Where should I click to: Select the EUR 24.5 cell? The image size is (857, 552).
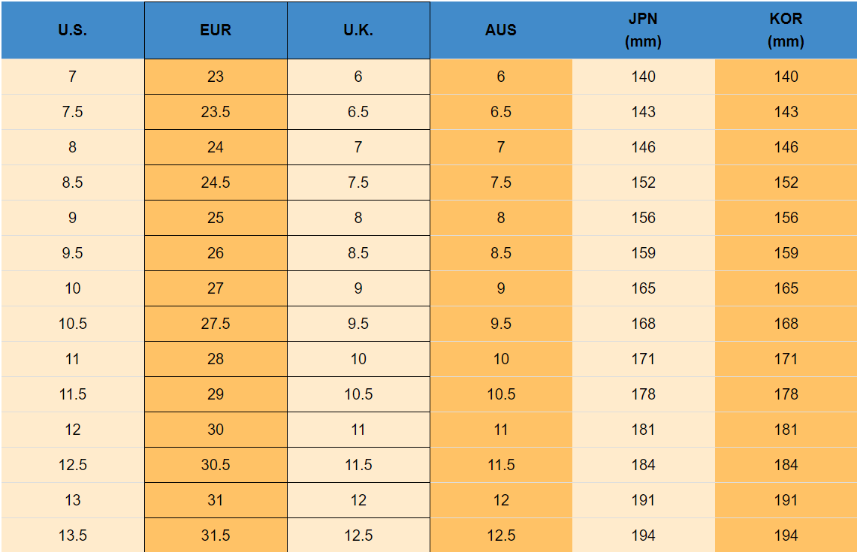(x=216, y=182)
